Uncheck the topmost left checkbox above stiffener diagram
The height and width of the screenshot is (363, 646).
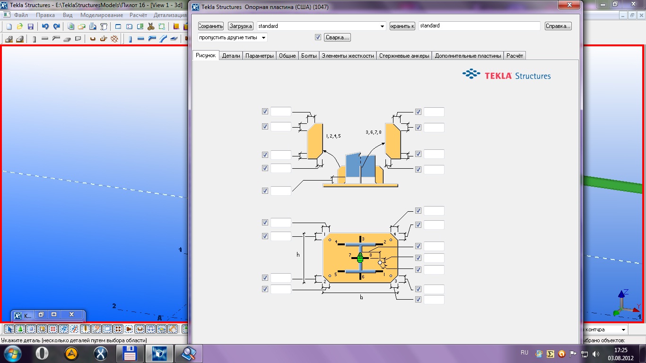(x=265, y=112)
